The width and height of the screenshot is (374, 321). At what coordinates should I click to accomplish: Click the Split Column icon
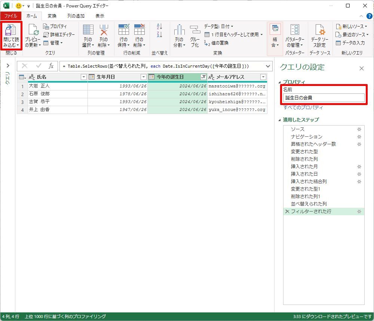[179, 30]
